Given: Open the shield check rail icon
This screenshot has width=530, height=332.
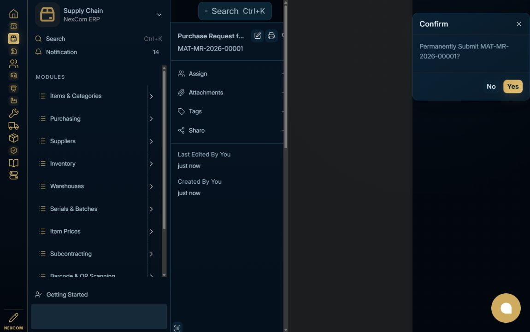Looking at the screenshot, I should coord(13,151).
